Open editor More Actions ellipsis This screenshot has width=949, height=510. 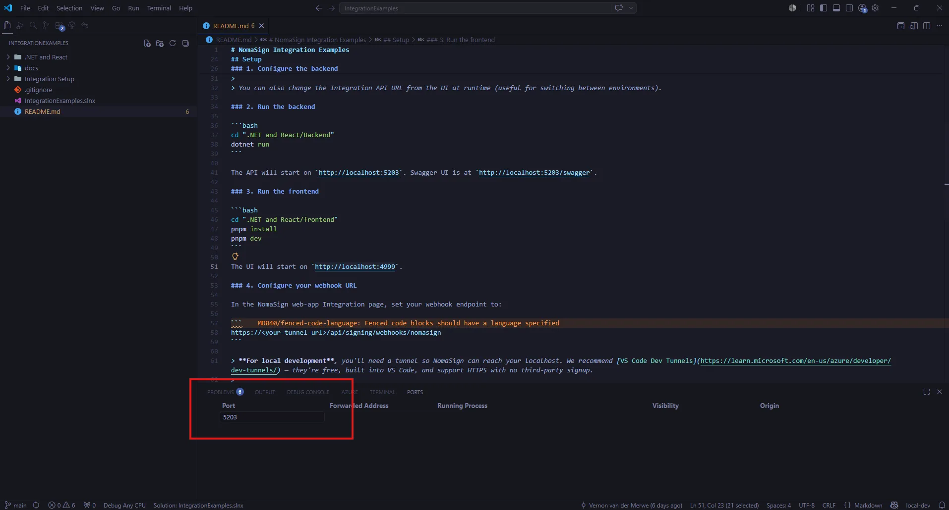(x=940, y=26)
